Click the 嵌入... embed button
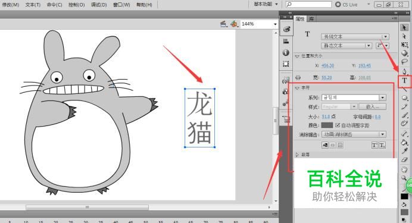 tap(373, 106)
